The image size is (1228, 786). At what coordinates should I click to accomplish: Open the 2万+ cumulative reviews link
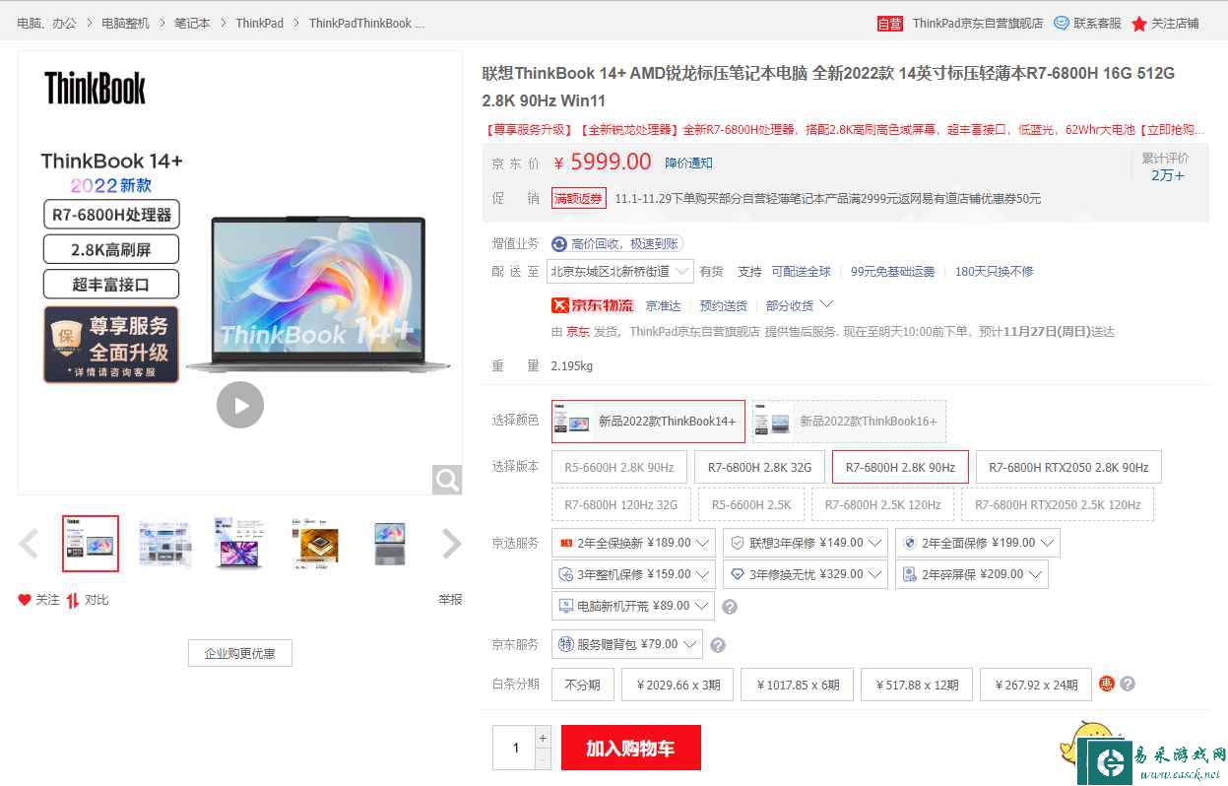[1168, 175]
